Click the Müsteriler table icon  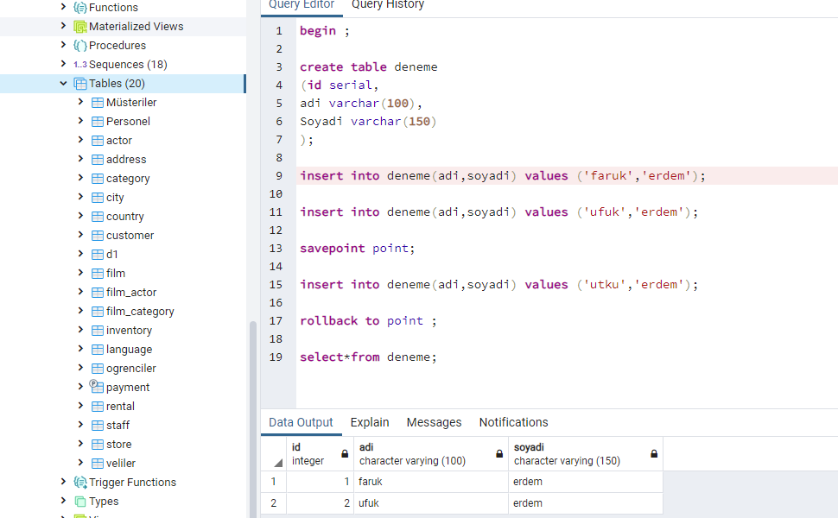click(98, 103)
